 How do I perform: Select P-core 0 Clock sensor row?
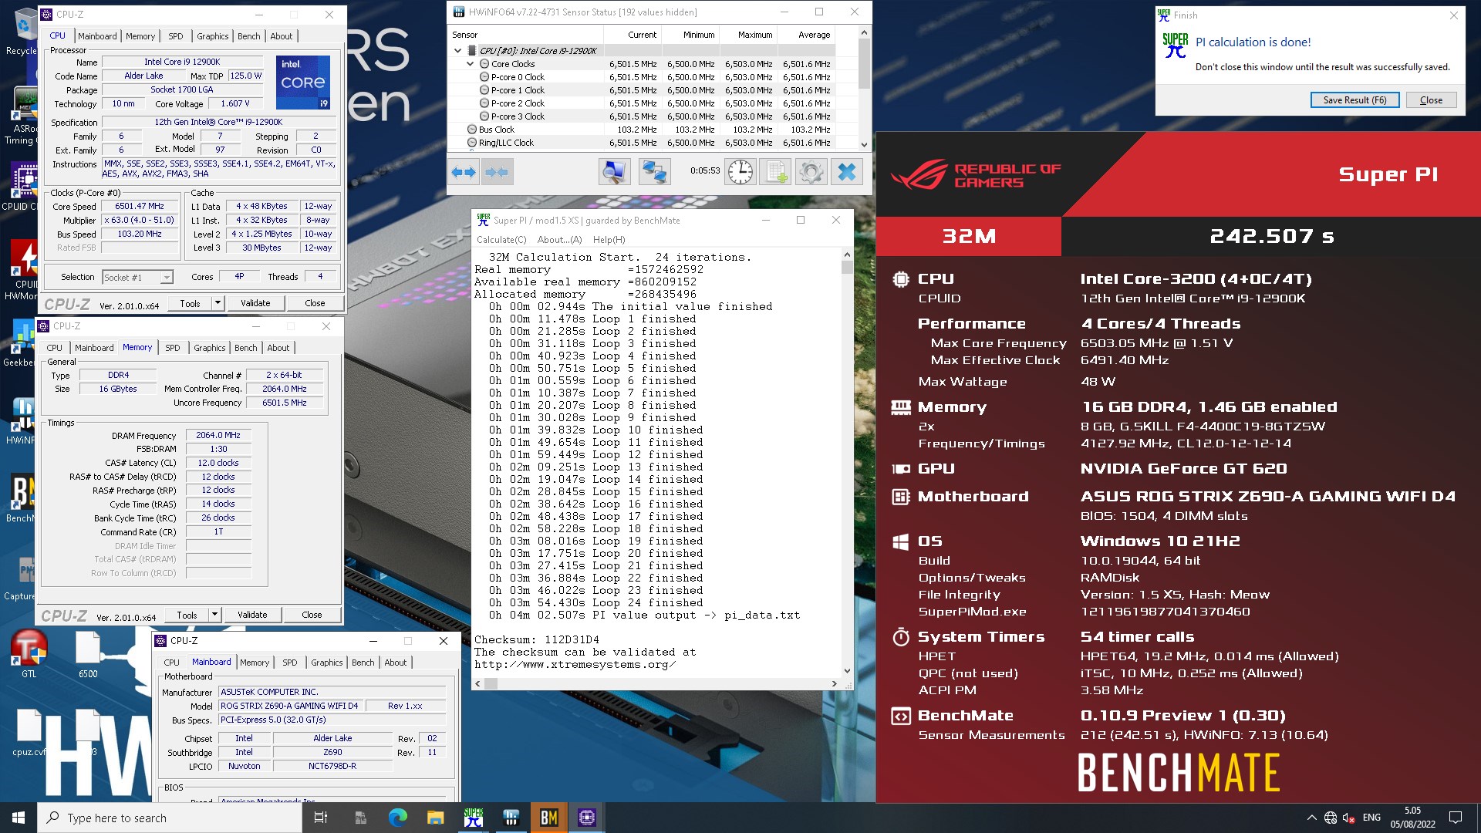point(643,77)
